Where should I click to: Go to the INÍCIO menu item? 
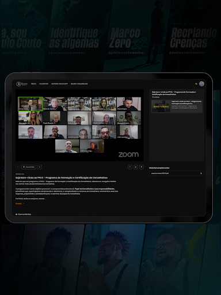point(33,84)
